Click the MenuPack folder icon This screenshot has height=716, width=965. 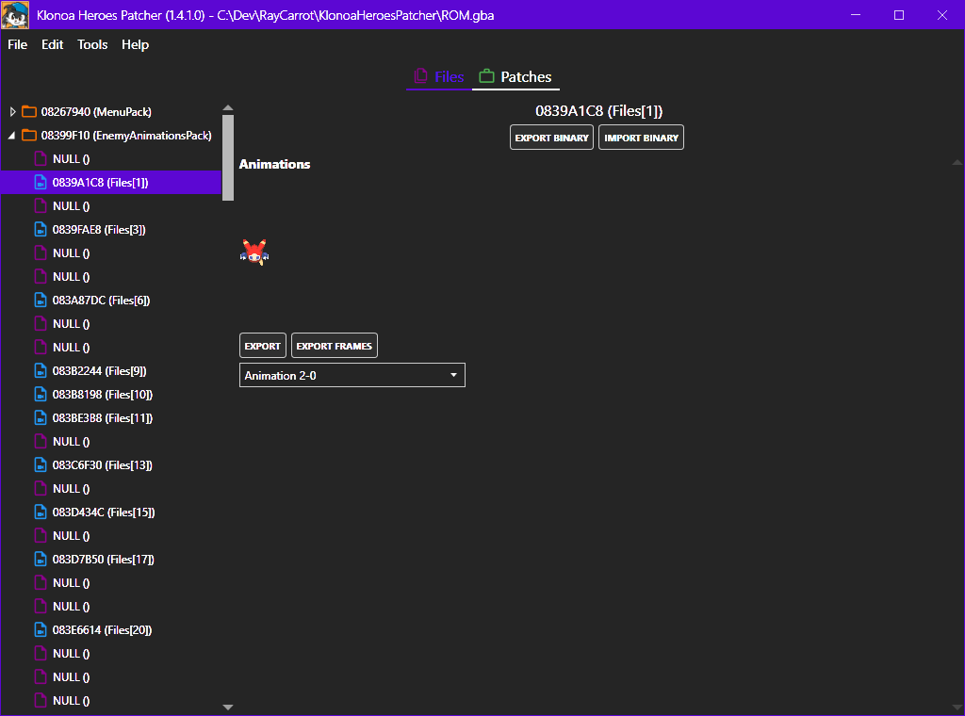[x=29, y=112]
